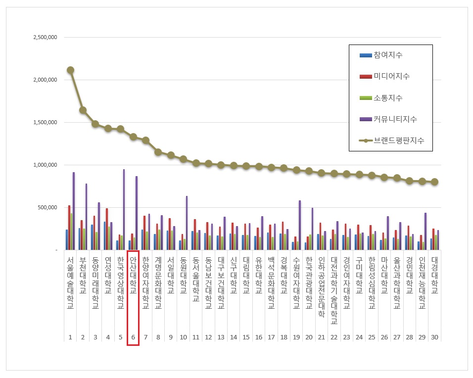
Task: Click the 2,500,000 axis label
Action: coord(45,37)
